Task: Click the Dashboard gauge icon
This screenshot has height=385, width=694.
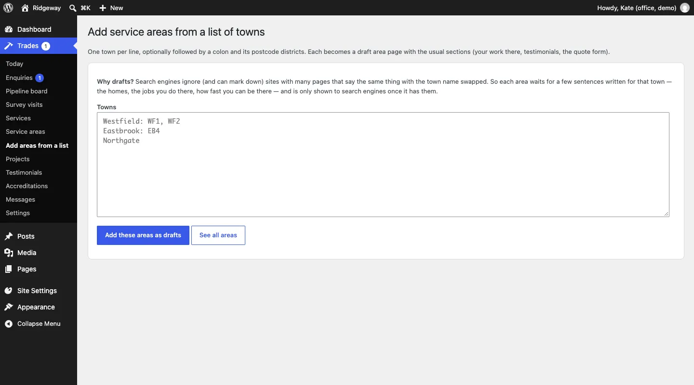Action: click(x=9, y=29)
